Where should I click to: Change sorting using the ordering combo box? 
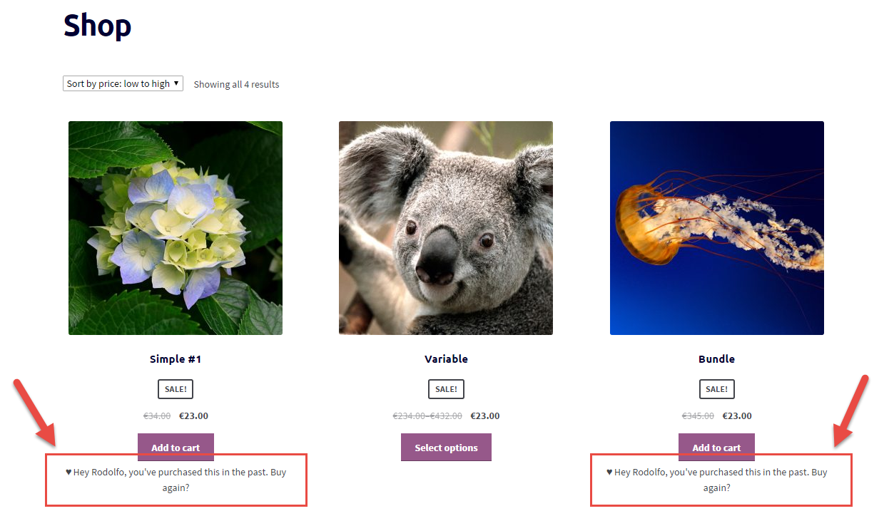tap(122, 83)
